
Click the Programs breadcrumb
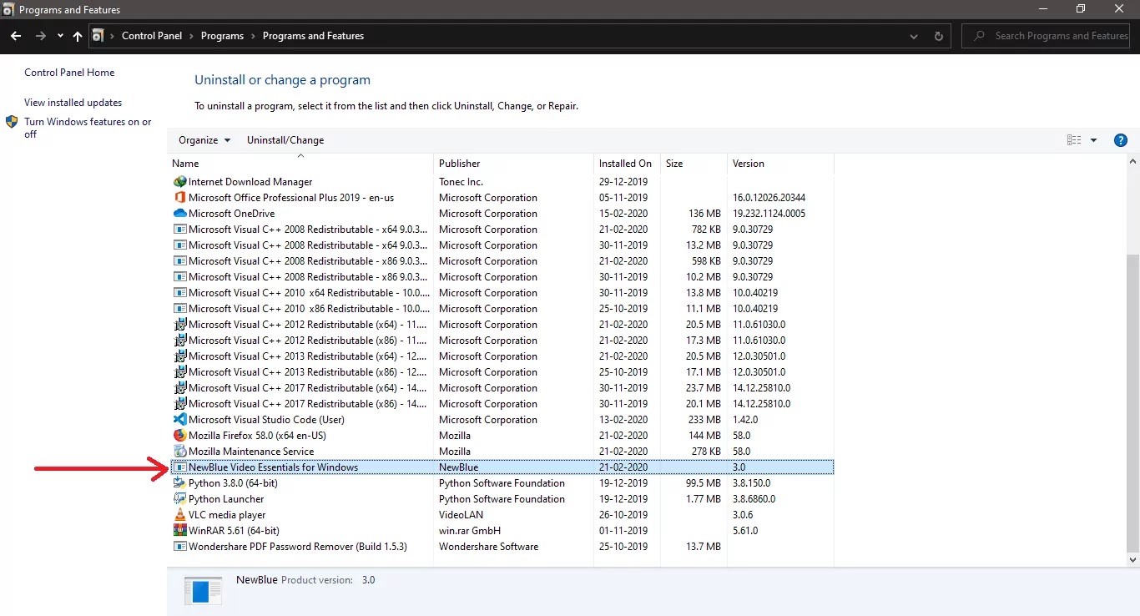(222, 36)
